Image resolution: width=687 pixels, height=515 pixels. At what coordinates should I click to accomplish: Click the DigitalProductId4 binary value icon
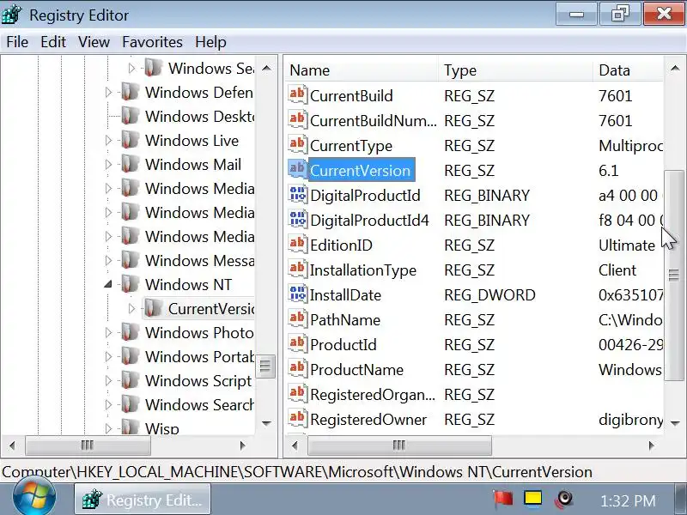coord(297,220)
